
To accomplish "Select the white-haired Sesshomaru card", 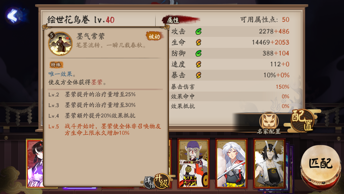I will coord(231,163).
